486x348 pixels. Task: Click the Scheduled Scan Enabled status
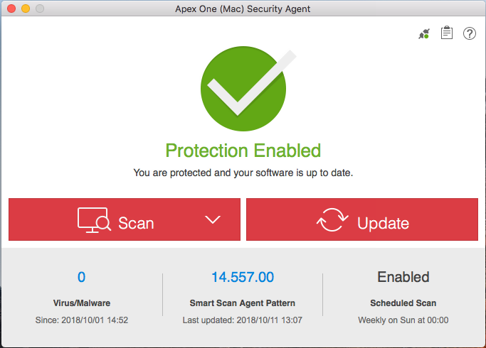coord(403,277)
